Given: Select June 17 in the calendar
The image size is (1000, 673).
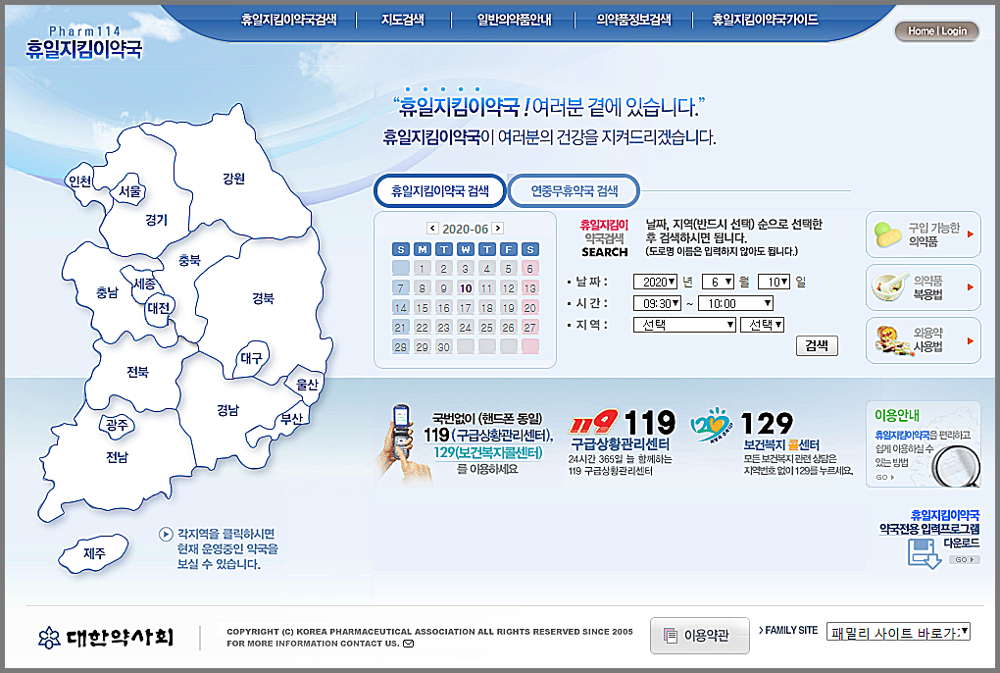Looking at the screenshot, I should pyautogui.click(x=466, y=307).
